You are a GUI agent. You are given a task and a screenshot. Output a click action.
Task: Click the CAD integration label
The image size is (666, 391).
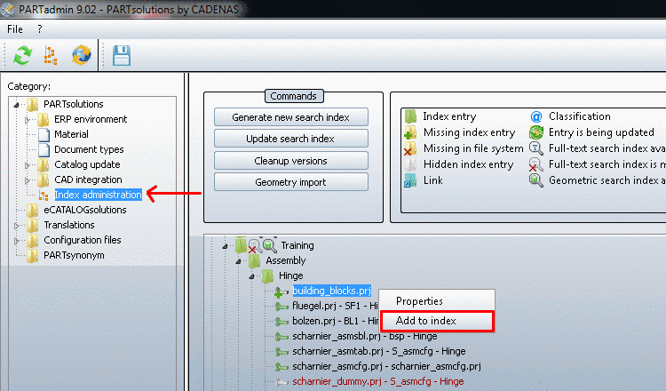(x=88, y=180)
